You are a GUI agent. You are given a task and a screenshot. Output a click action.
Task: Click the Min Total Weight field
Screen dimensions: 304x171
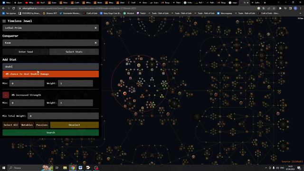[63, 116]
